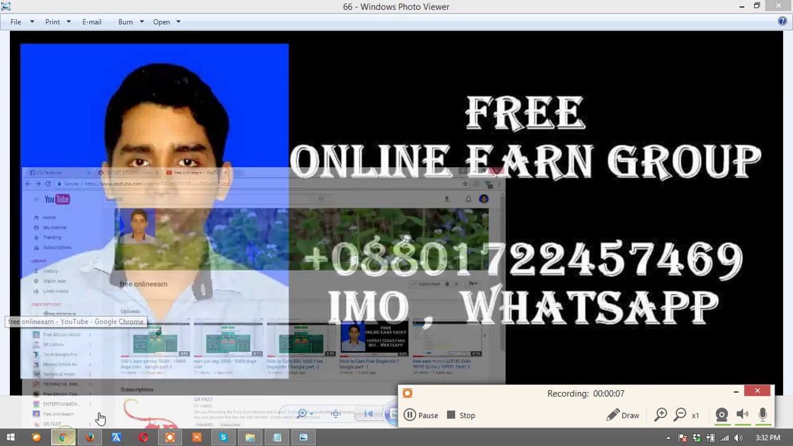Open History in YouTube sidebar
The width and height of the screenshot is (793, 446).
[x=50, y=271]
